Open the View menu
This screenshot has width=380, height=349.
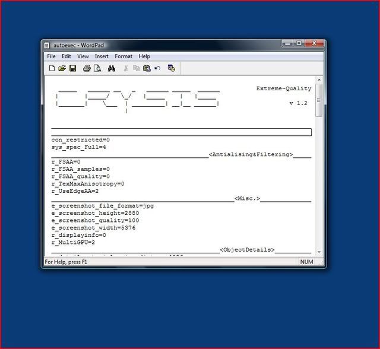tap(83, 56)
